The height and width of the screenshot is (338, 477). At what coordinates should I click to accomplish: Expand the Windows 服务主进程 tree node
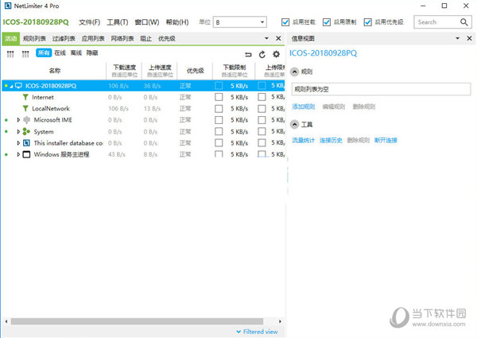[18, 154]
